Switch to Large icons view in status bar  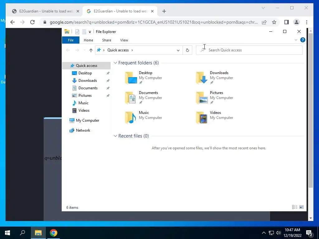tap(302, 207)
